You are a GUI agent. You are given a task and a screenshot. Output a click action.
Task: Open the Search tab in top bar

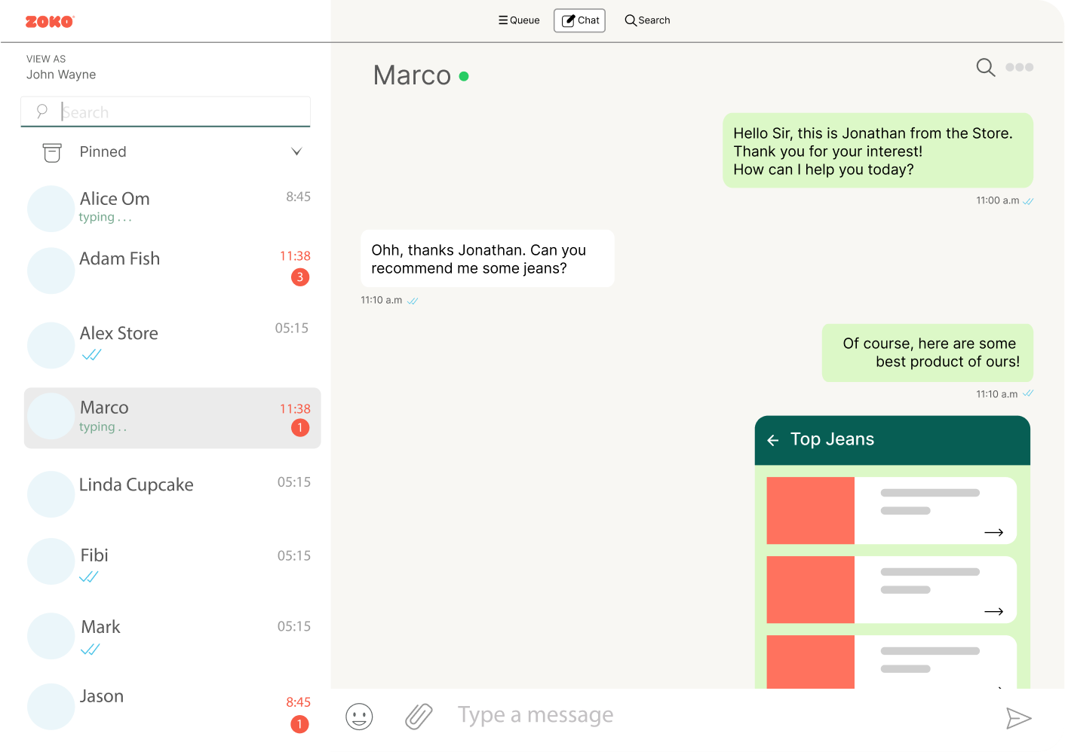point(647,20)
